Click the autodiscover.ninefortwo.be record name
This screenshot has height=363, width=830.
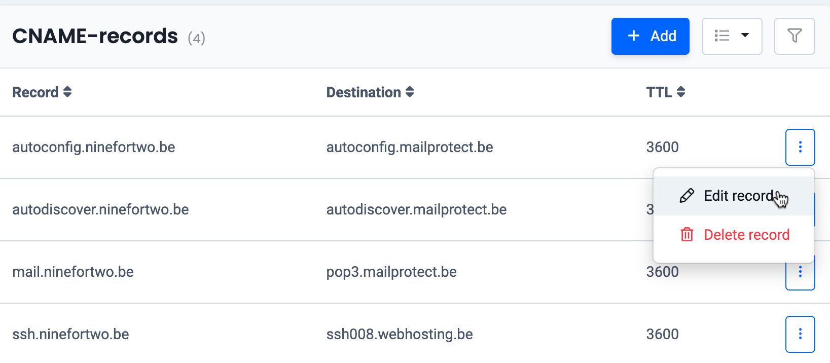pyautogui.click(x=100, y=209)
